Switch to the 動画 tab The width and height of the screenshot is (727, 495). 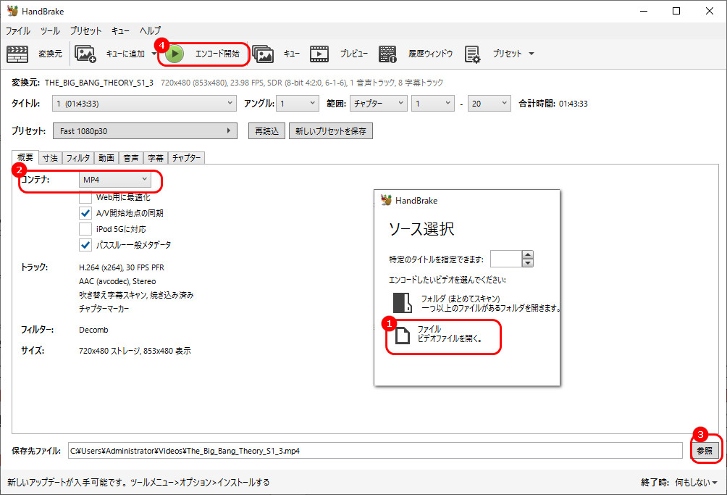(x=106, y=158)
